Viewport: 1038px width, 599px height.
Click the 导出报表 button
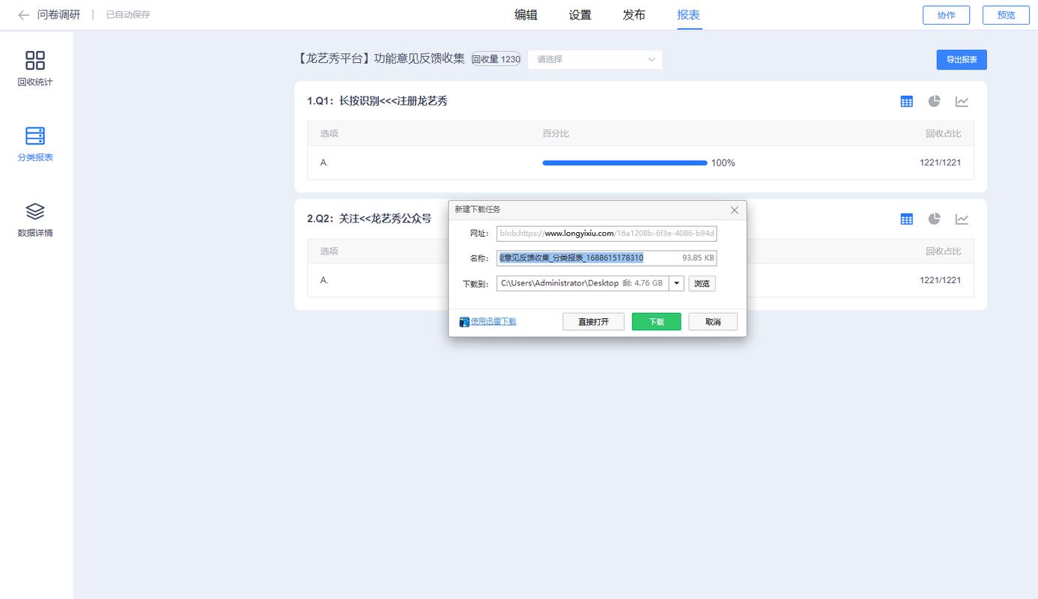pyautogui.click(x=962, y=60)
